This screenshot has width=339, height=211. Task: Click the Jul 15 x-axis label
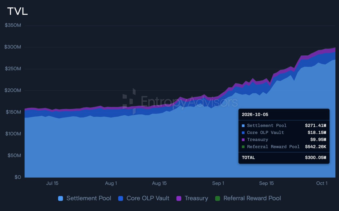[52, 183]
